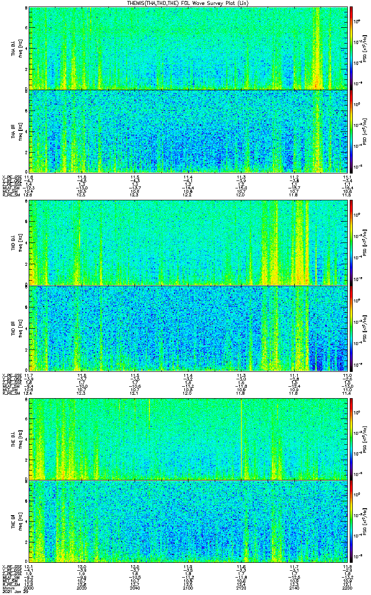Image resolution: width=371 pixels, height=595 pixels.
Task: Click PSD units label of THE B∥ color bar
Action: 365,521
